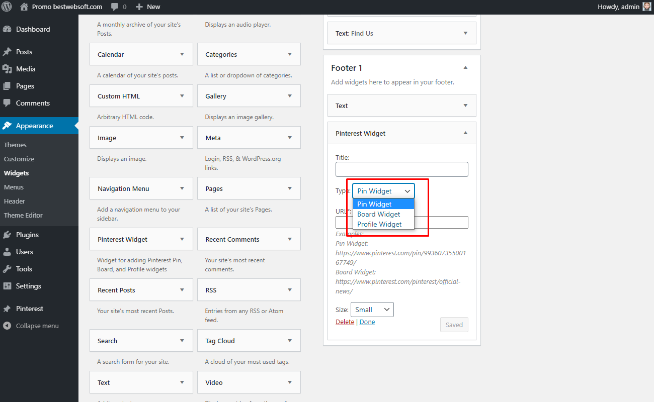Click the Collapse menu arrow icon
The image size is (654, 402).
pyautogui.click(x=7, y=326)
